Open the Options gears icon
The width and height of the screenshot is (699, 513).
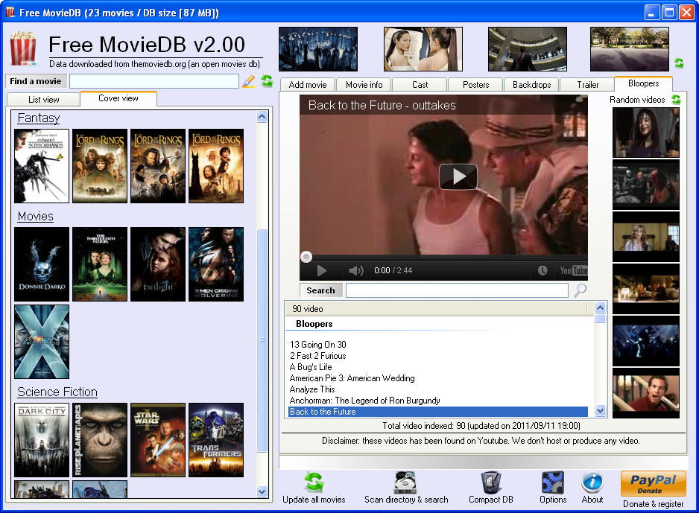pos(553,482)
